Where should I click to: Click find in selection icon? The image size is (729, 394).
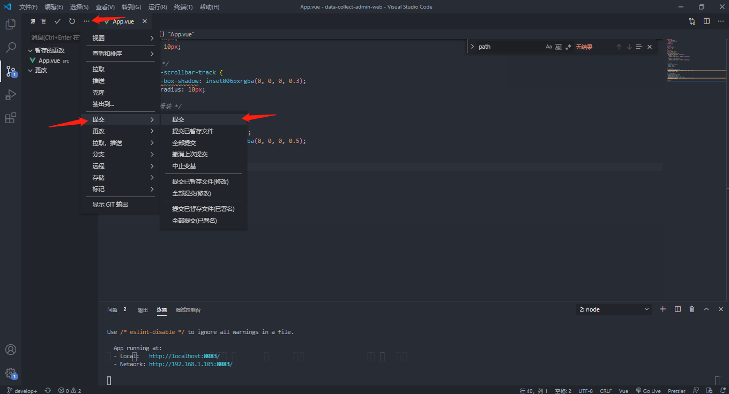(639, 47)
